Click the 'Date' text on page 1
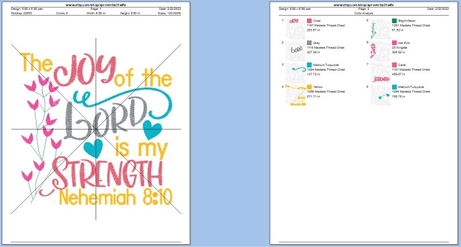461x247 pixels. click(170, 9)
